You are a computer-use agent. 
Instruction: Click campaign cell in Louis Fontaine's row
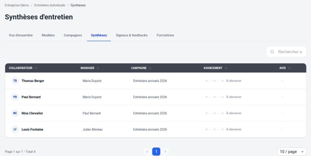(x=150, y=129)
